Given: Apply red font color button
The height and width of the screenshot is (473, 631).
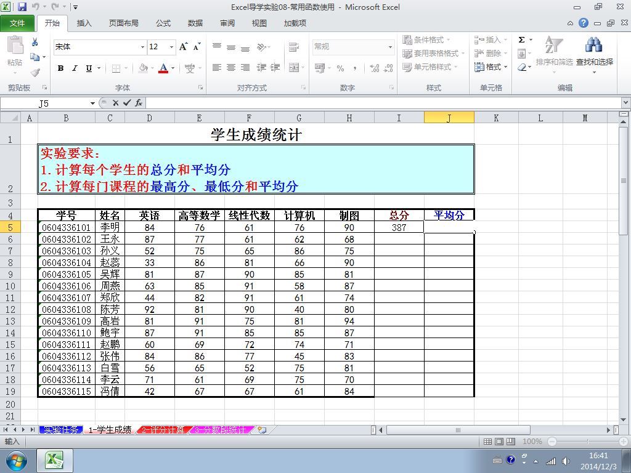Looking at the screenshot, I should (x=163, y=68).
